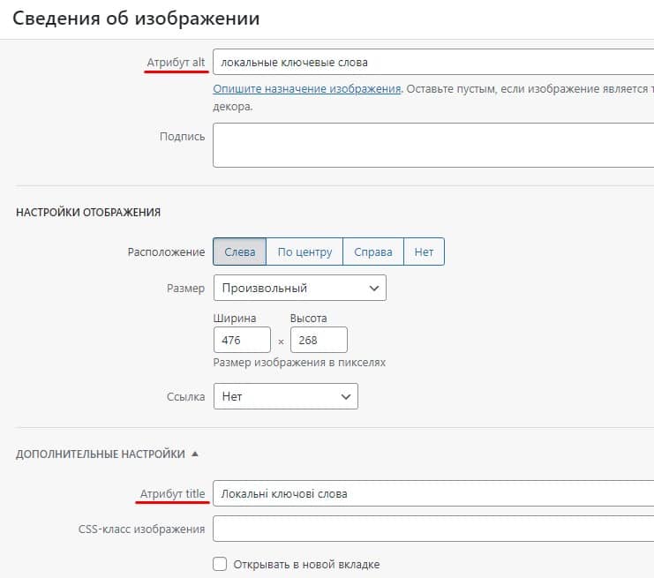
Task: Click the Ширина field with value 476
Action: click(x=242, y=340)
